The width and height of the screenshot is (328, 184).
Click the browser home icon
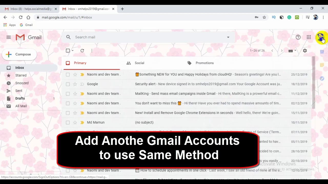[28, 17]
